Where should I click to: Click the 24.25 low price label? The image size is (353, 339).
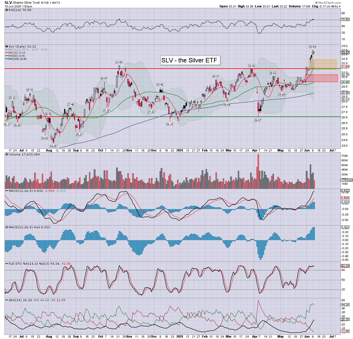coord(53,146)
